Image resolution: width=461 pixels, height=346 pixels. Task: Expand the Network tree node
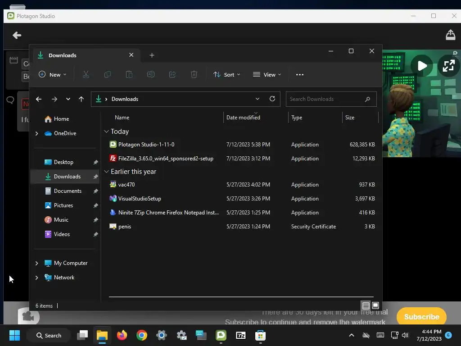point(37,278)
